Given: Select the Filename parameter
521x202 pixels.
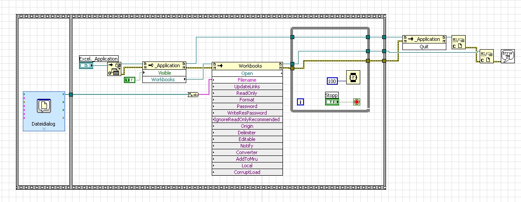Looking at the screenshot, I should click(247, 80).
